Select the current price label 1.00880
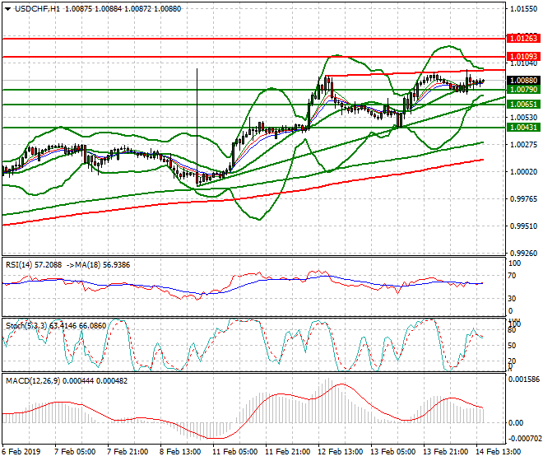 523,81
